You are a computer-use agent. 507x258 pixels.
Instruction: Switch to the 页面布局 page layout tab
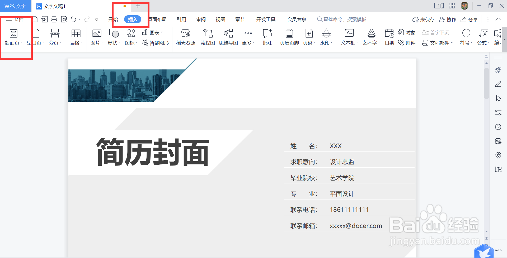[x=158, y=19]
